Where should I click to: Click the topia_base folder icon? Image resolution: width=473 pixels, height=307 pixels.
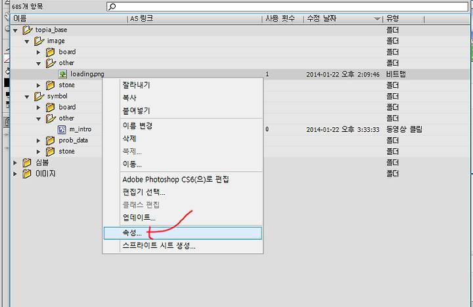(x=28, y=30)
